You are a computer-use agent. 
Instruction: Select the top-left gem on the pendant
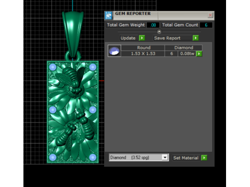53,67
